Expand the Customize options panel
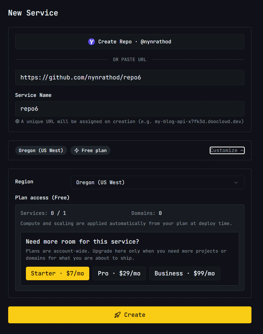 click(227, 150)
